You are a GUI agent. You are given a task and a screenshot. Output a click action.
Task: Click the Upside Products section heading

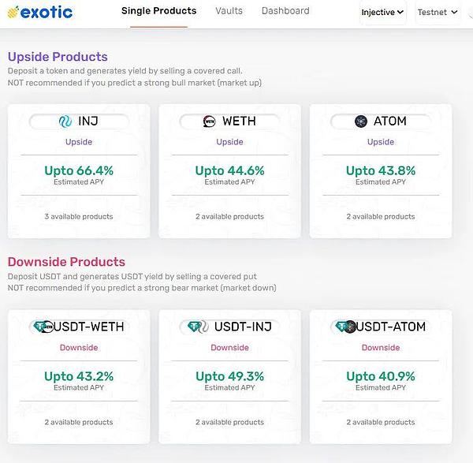point(58,57)
